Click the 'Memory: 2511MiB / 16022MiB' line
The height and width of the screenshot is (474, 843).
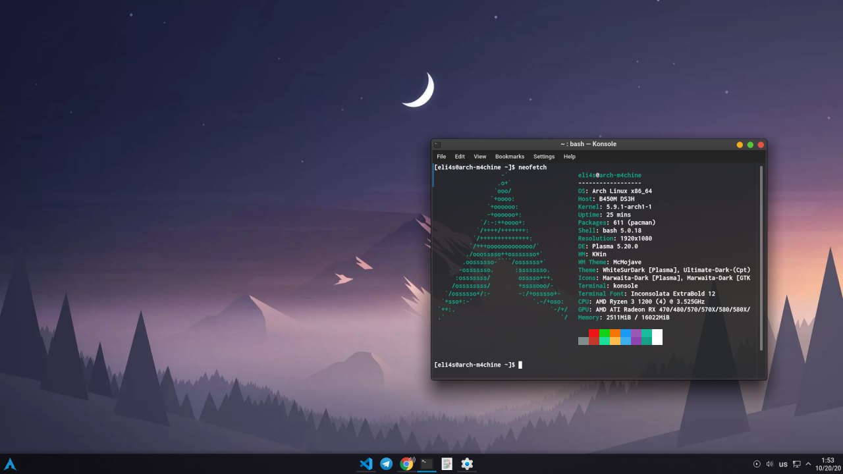tap(624, 317)
